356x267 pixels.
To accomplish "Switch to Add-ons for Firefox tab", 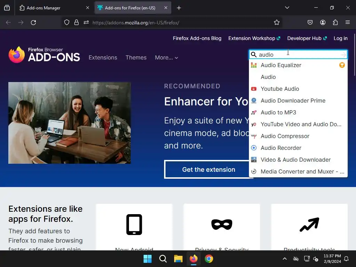I will pos(133,8).
